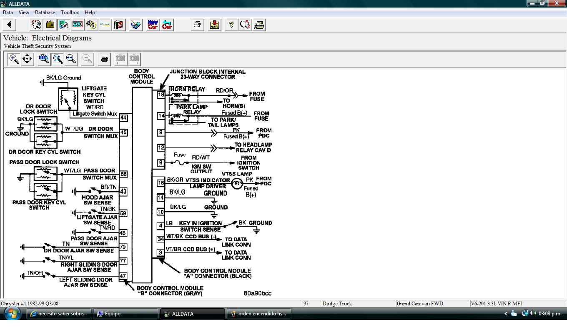The image size is (567, 327).
Task: Click the fit-to-window zoom icon
Action: pyautogui.click(x=58, y=59)
